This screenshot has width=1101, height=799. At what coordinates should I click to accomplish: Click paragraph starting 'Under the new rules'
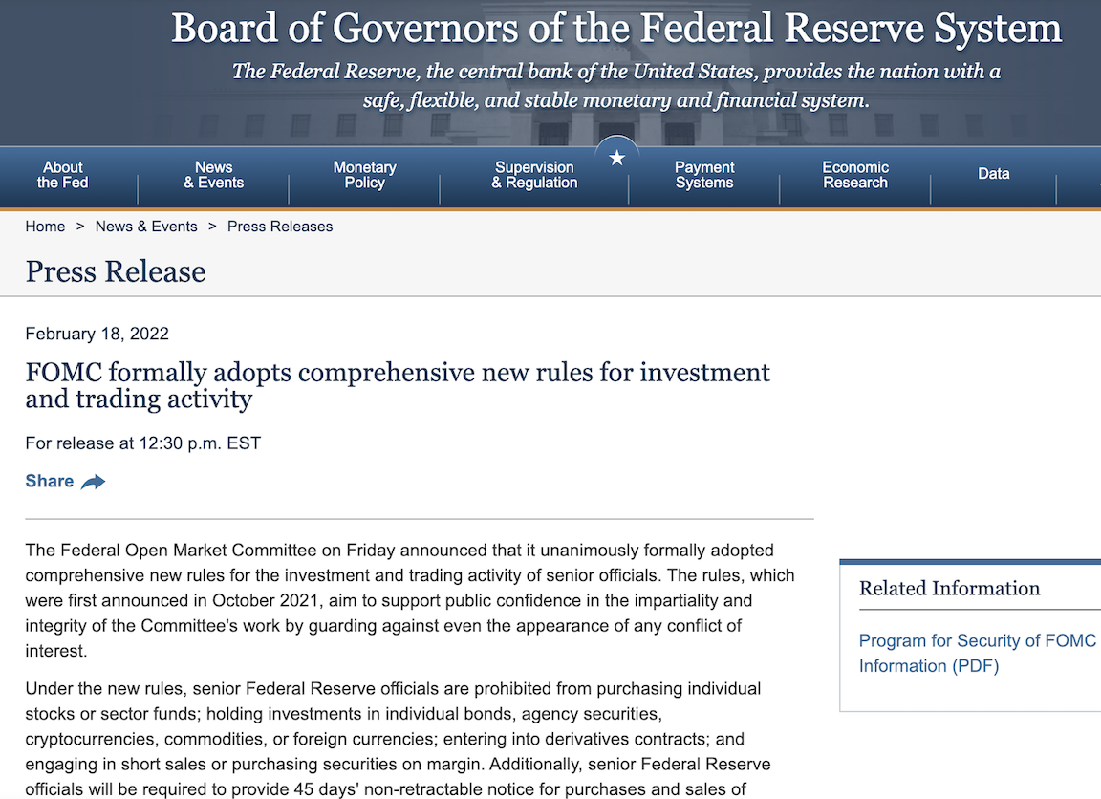pyautogui.click(x=399, y=739)
